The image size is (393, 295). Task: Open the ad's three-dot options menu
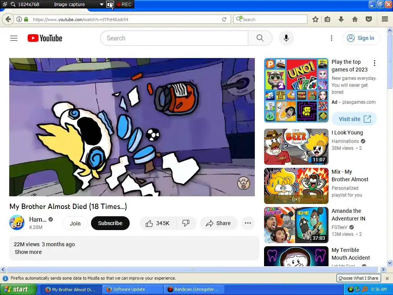point(375,63)
